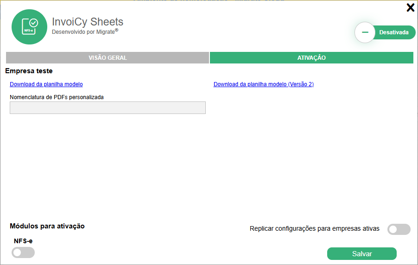Download the planilha modelo Versão 2
This screenshot has width=418, height=265.
pyautogui.click(x=264, y=84)
